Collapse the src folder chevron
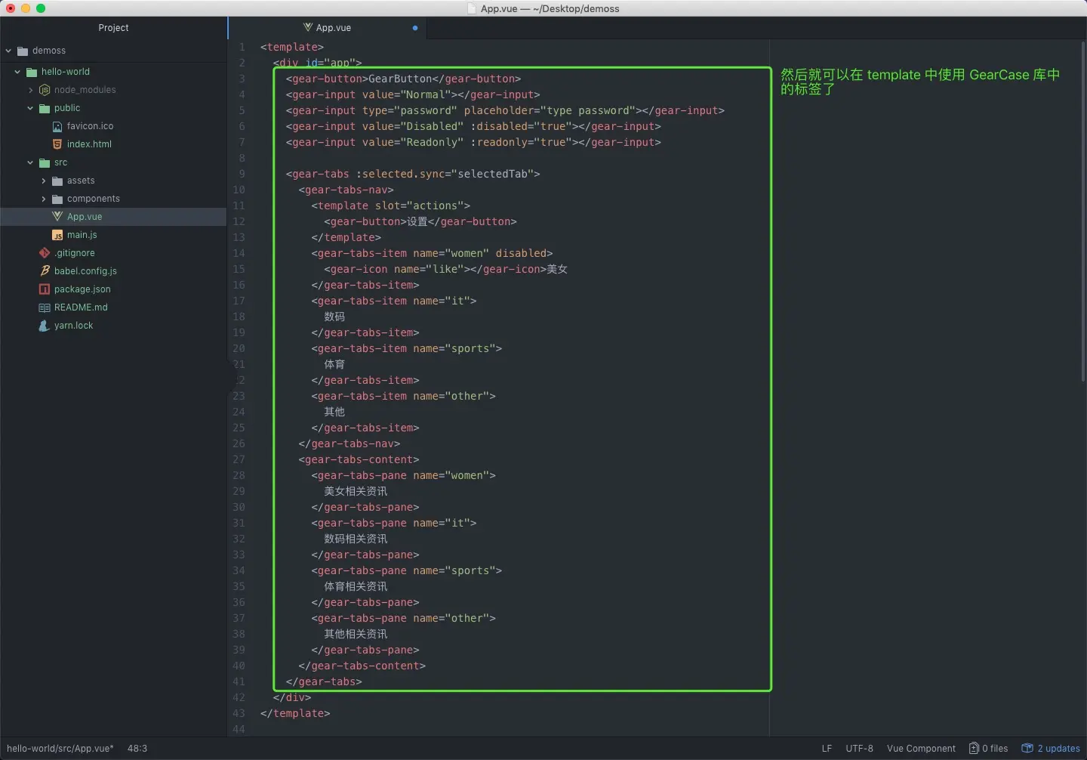The height and width of the screenshot is (760, 1087). 30,162
